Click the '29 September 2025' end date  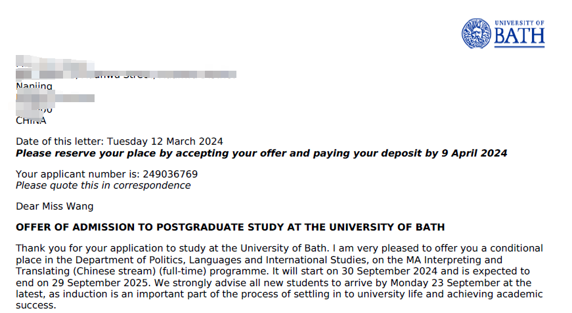100,283
